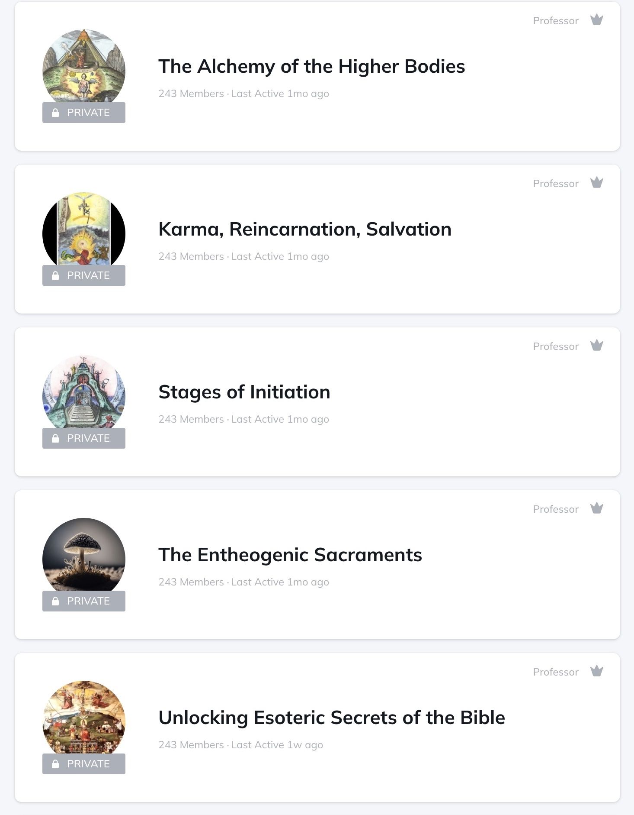Image resolution: width=634 pixels, height=815 pixels.
Task: Click crown icon on Alchemy of Higher Bodies card
Action: (x=597, y=20)
